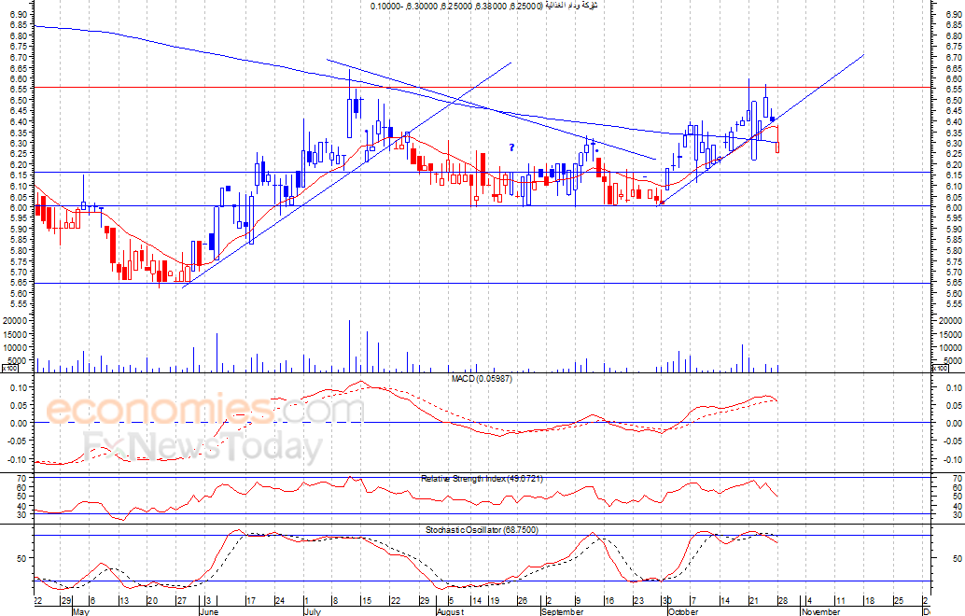Viewport: 965px width, 616px height.
Task: Select the June month label
Action: tap(209, 611)
